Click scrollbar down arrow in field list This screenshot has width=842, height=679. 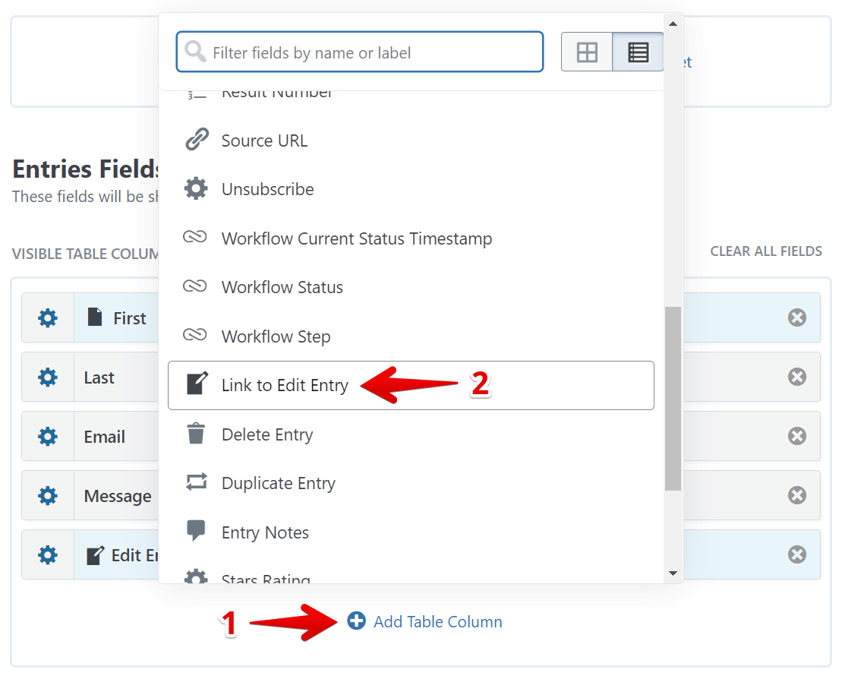tap(673, 573)
